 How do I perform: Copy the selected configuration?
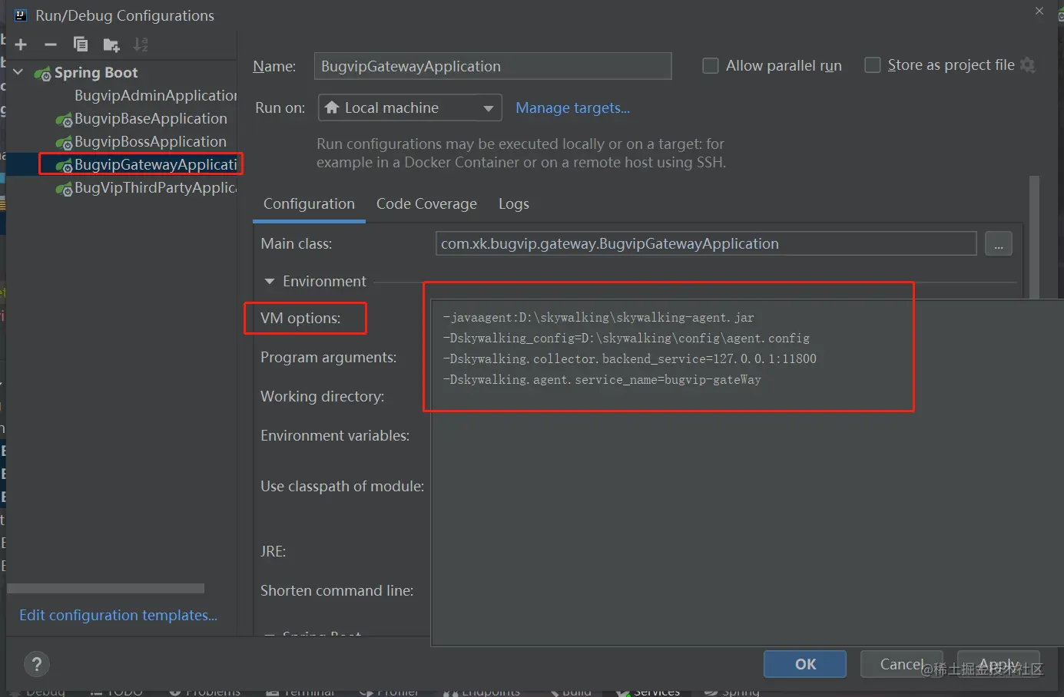click(x=81, y=45)
